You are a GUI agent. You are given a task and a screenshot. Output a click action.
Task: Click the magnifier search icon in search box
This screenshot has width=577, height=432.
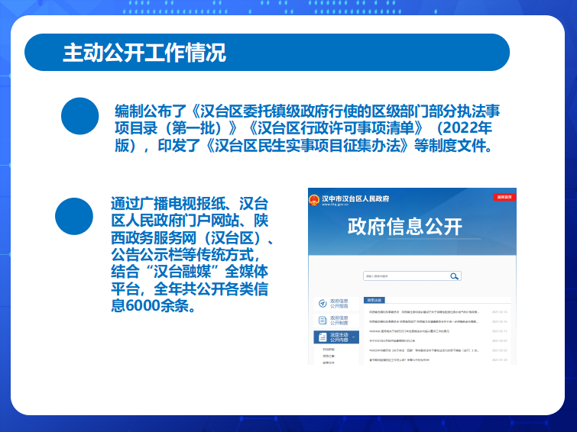(x=454, y=276)
